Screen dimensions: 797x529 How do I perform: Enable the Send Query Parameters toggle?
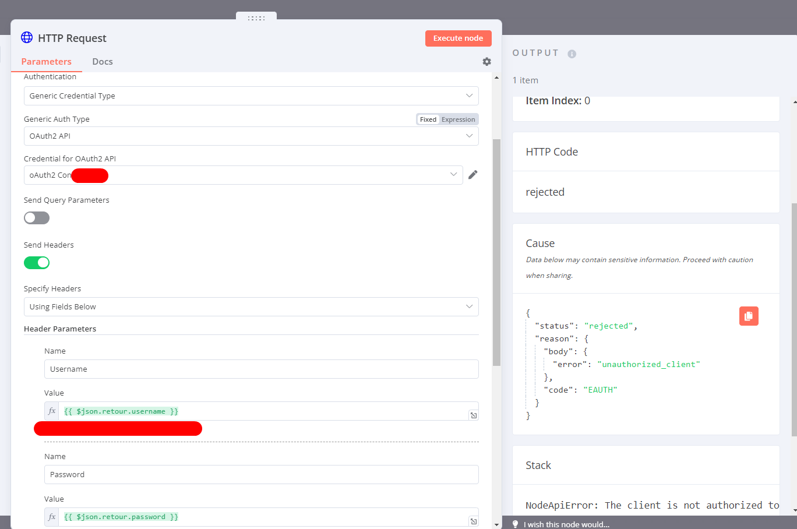pos(36,217)
